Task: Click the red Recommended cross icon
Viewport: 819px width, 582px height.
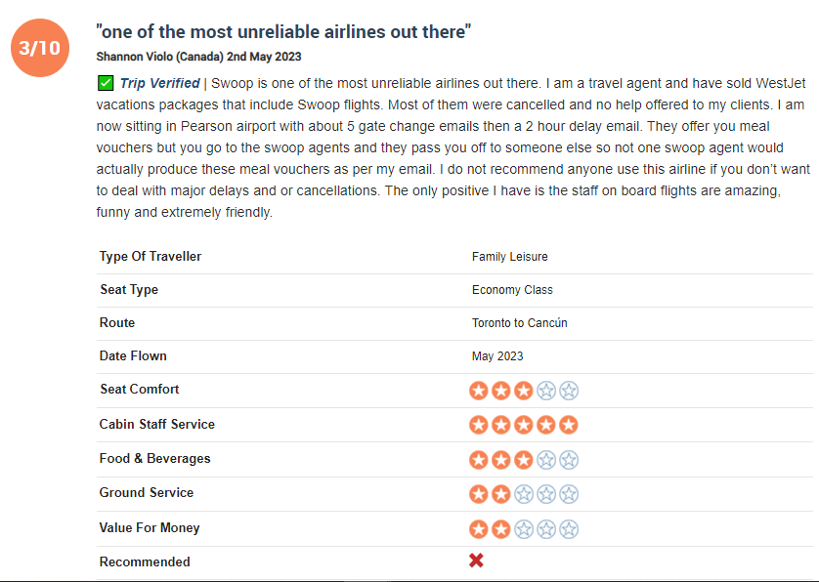Action: 476,561
